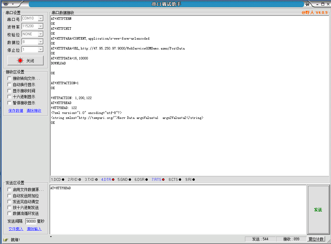Enable 十六进制显示 checkbox
331x244 pixels.
9,97
